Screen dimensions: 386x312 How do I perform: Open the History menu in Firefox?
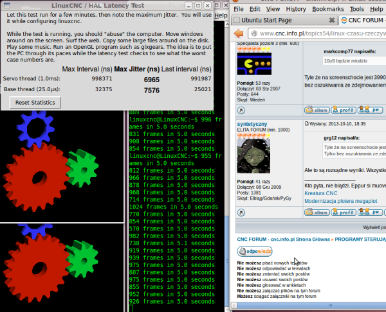click(296, 9)
